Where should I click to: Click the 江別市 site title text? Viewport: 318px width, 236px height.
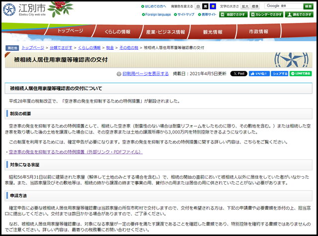coord(32,8)
